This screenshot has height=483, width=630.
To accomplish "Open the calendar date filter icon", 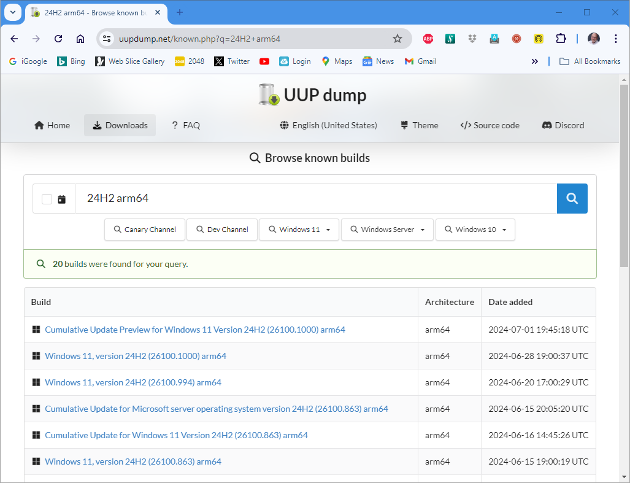I will tap(60, 198).
